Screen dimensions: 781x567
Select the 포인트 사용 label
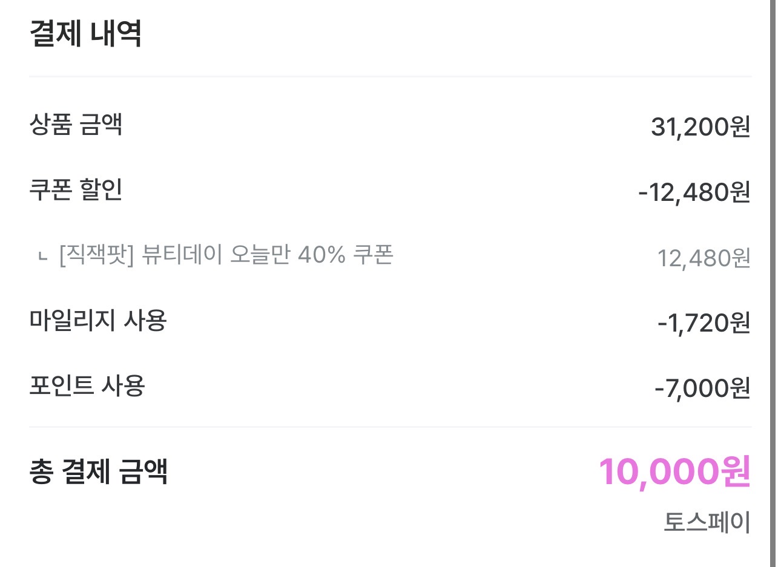pyautogui.click(x=87, y=385)
